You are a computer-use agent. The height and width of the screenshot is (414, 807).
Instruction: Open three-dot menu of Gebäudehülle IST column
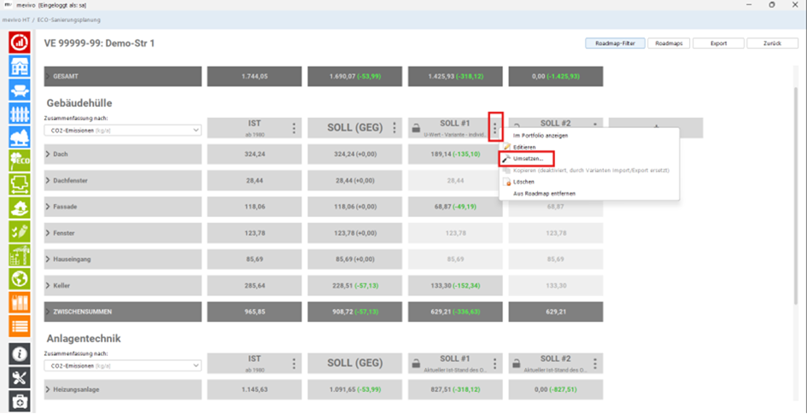(x=294, y=127)
